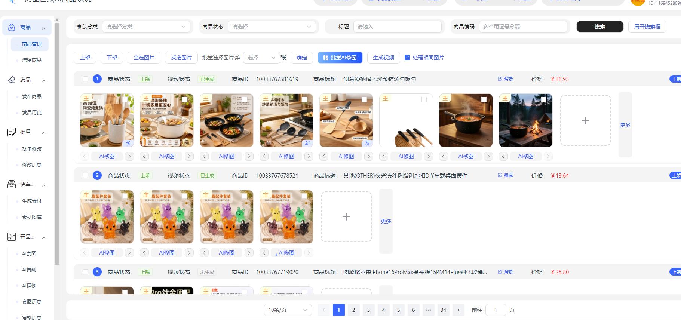The image size is (681, 320).
Task: Click previous arrow under 陶瓷釉 white pot image
Action: pos(144,156)
